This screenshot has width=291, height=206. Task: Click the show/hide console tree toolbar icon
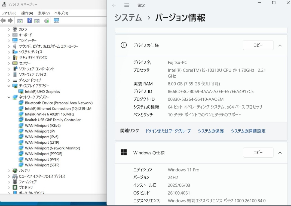pyautogui.click(x=20, y=21)
